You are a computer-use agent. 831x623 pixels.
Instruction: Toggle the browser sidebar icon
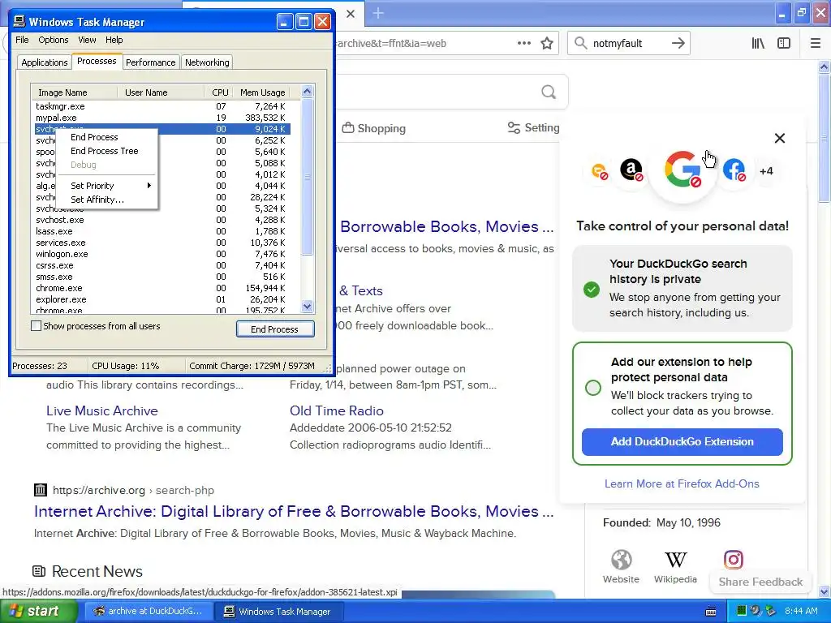(x=784, y=44)
